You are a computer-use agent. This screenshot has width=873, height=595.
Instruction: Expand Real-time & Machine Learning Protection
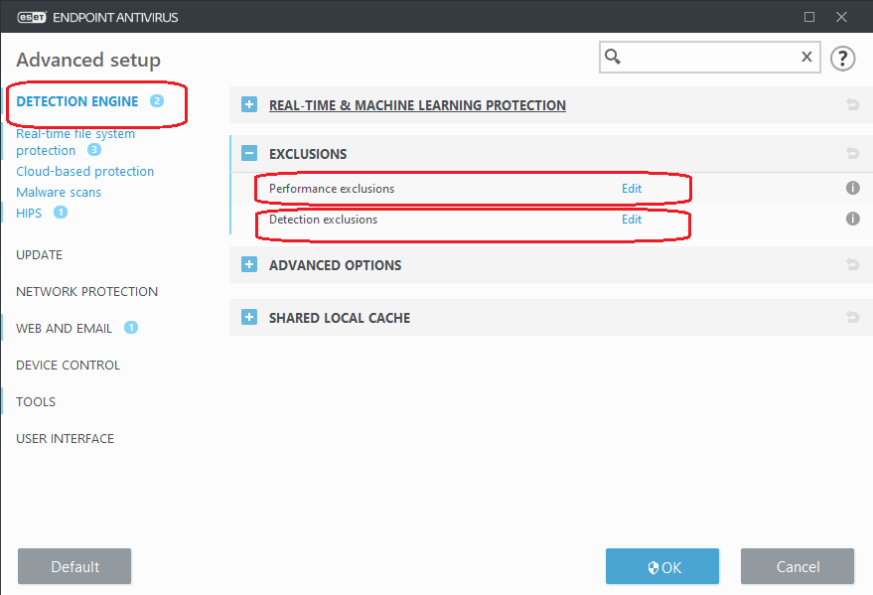pyautogui.click(x=249, y=104)
